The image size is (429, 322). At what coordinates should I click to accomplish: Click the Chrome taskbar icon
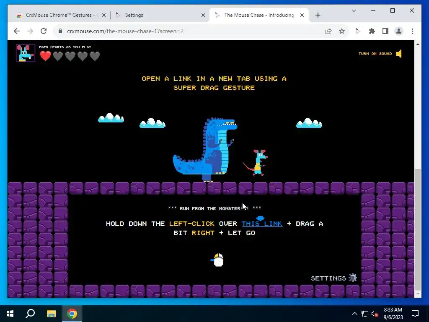click(72, 314)
